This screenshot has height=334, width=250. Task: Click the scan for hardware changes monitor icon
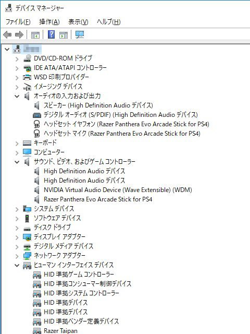80,34
